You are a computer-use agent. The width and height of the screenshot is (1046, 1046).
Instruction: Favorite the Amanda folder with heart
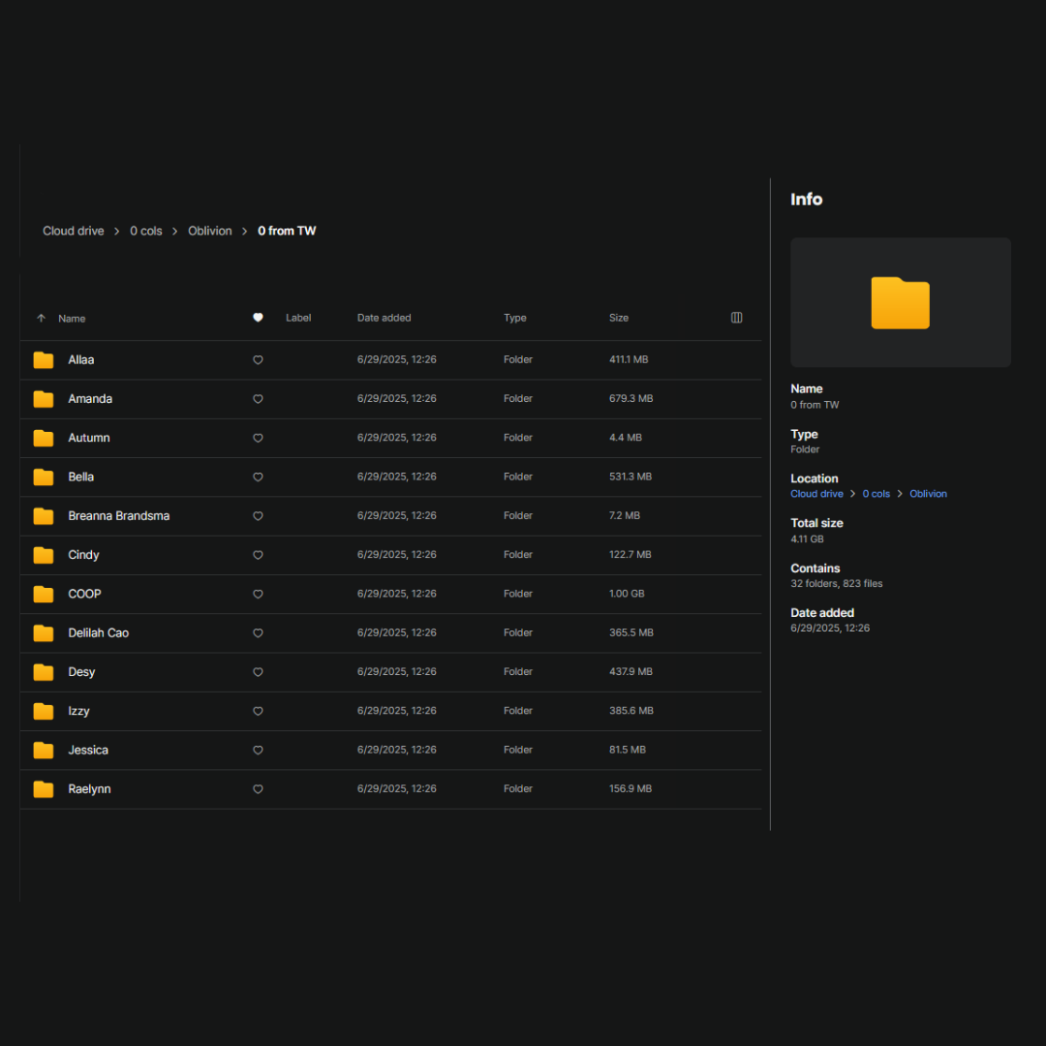[258, 399]
